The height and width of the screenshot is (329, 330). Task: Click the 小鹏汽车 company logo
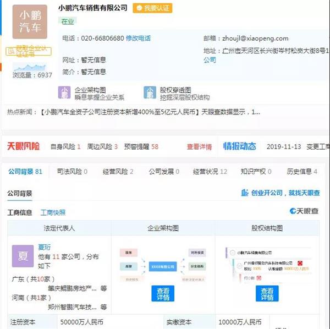[30, 21]
